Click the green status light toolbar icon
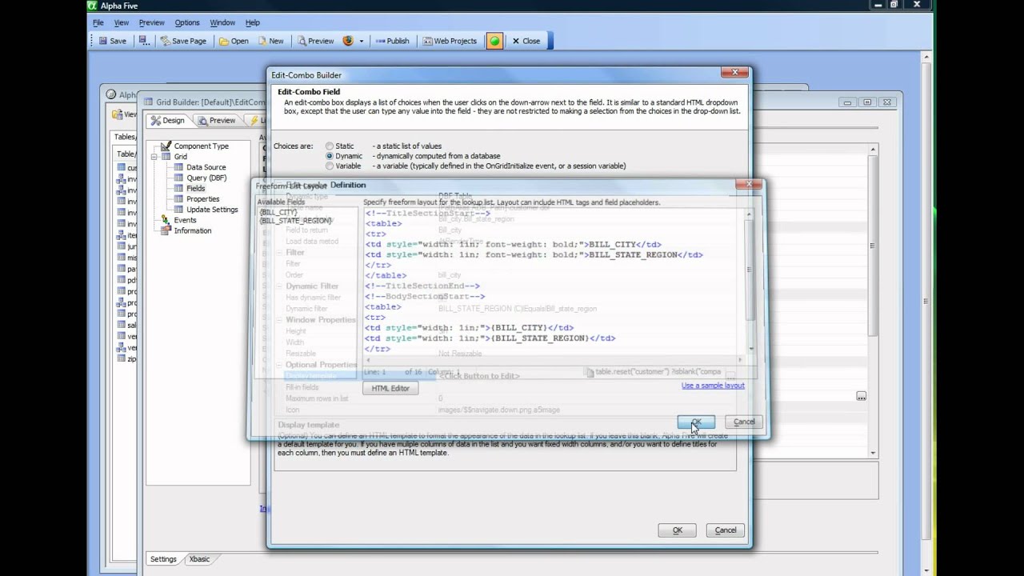The image size is (1024, 576). pos(494,41)
